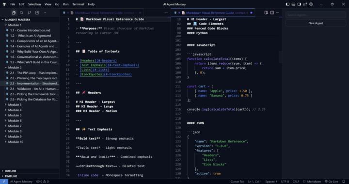Open the Explorer view in sidebar
The image size is (349, 184).
[x=14, y=13]
